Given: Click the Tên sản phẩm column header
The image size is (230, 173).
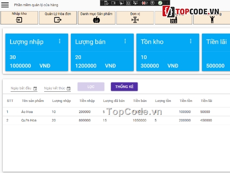Looking at the screenshot, I should pyautogui.click(x=33, y=101).
